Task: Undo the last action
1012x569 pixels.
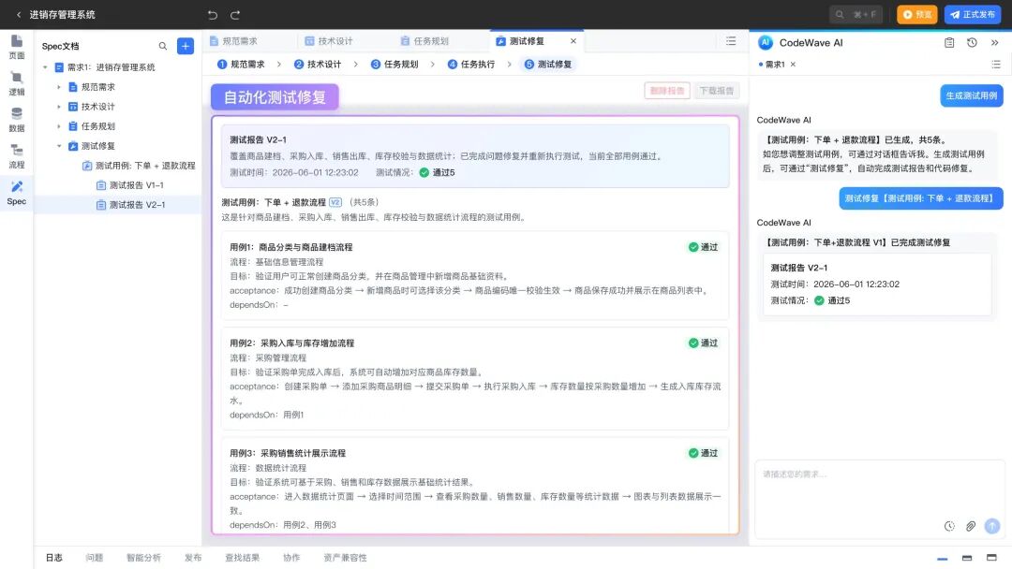Action: 213,14
